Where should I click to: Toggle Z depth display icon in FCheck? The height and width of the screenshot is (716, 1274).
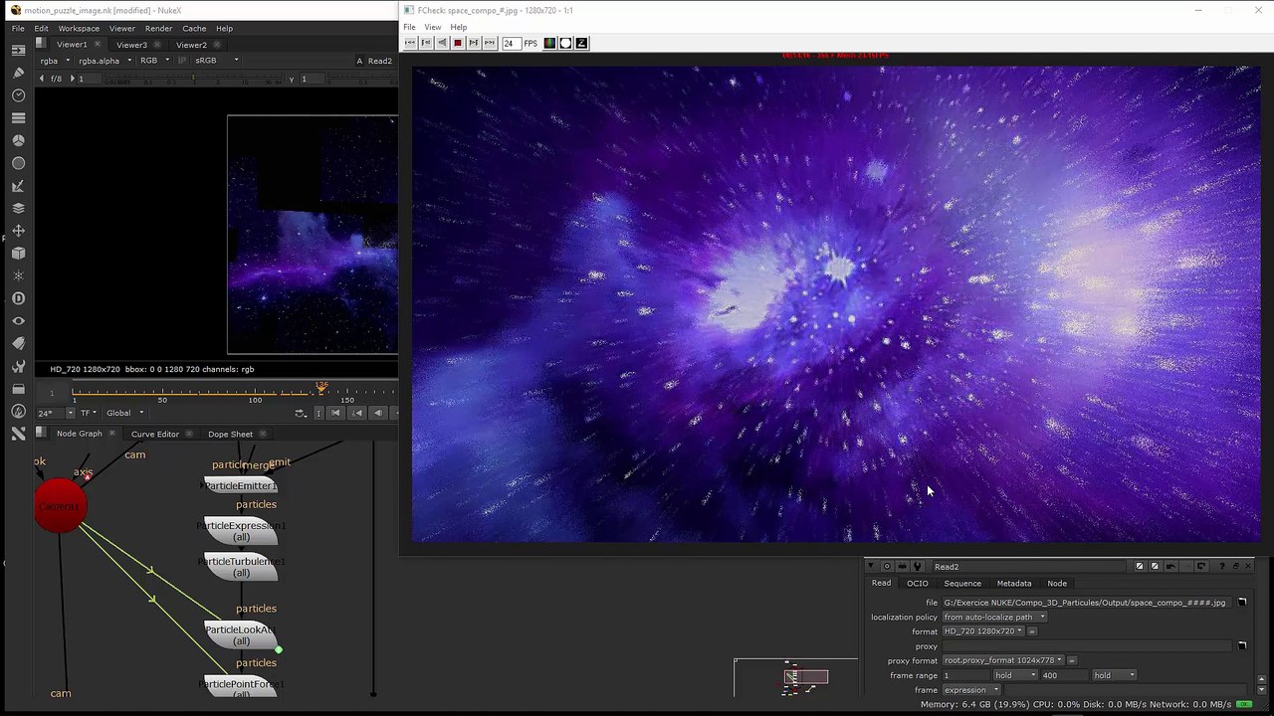(581, 43)
